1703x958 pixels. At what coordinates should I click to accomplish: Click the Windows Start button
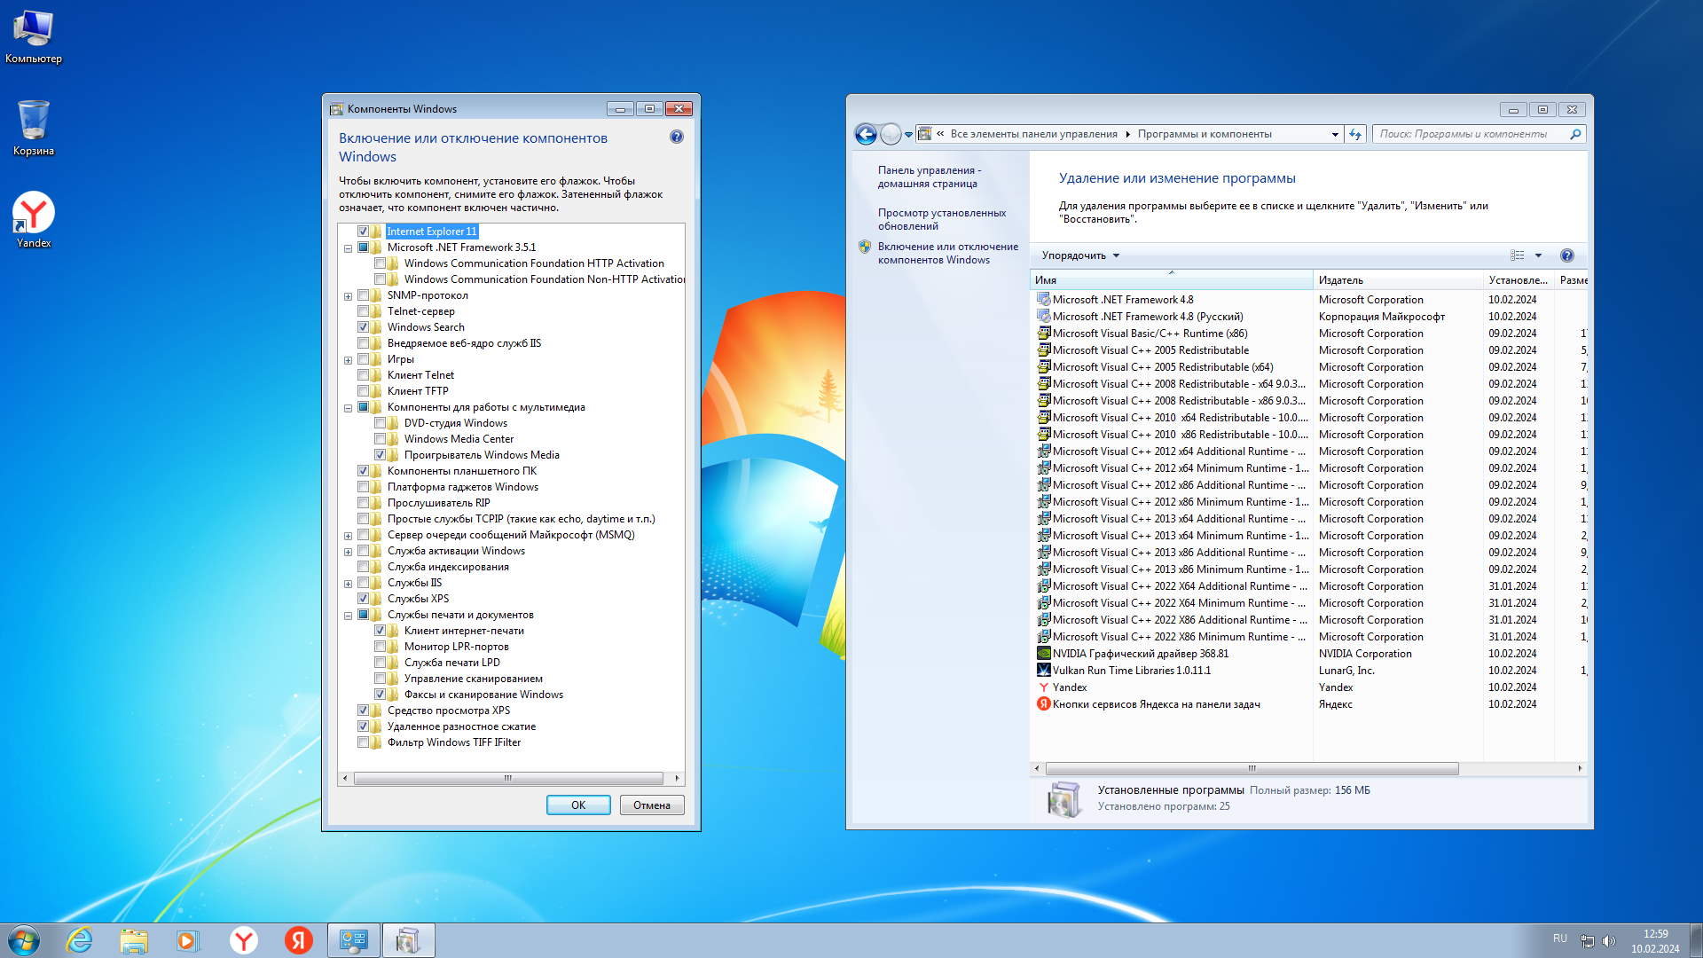(x=24, y=940)
